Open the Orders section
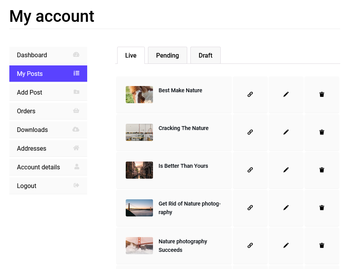The width and height of the screenshot is (348, 269). coord(48,111)
